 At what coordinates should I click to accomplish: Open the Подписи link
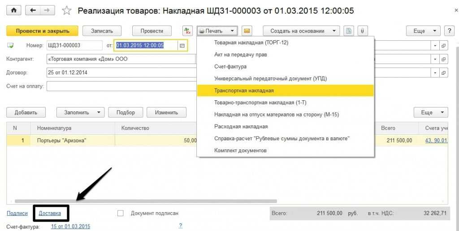(x=17, y=213)
